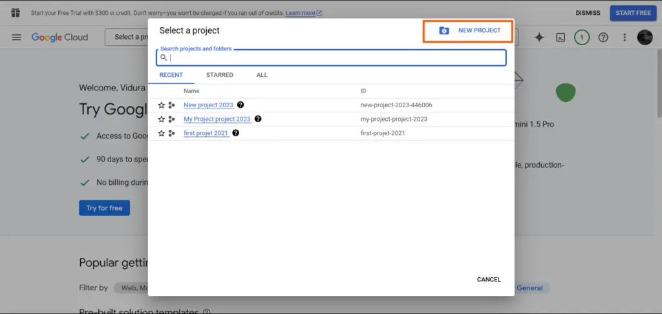Open the hamburger navigation menu
The image size is (662, 314).
click(x=16, y=37)
